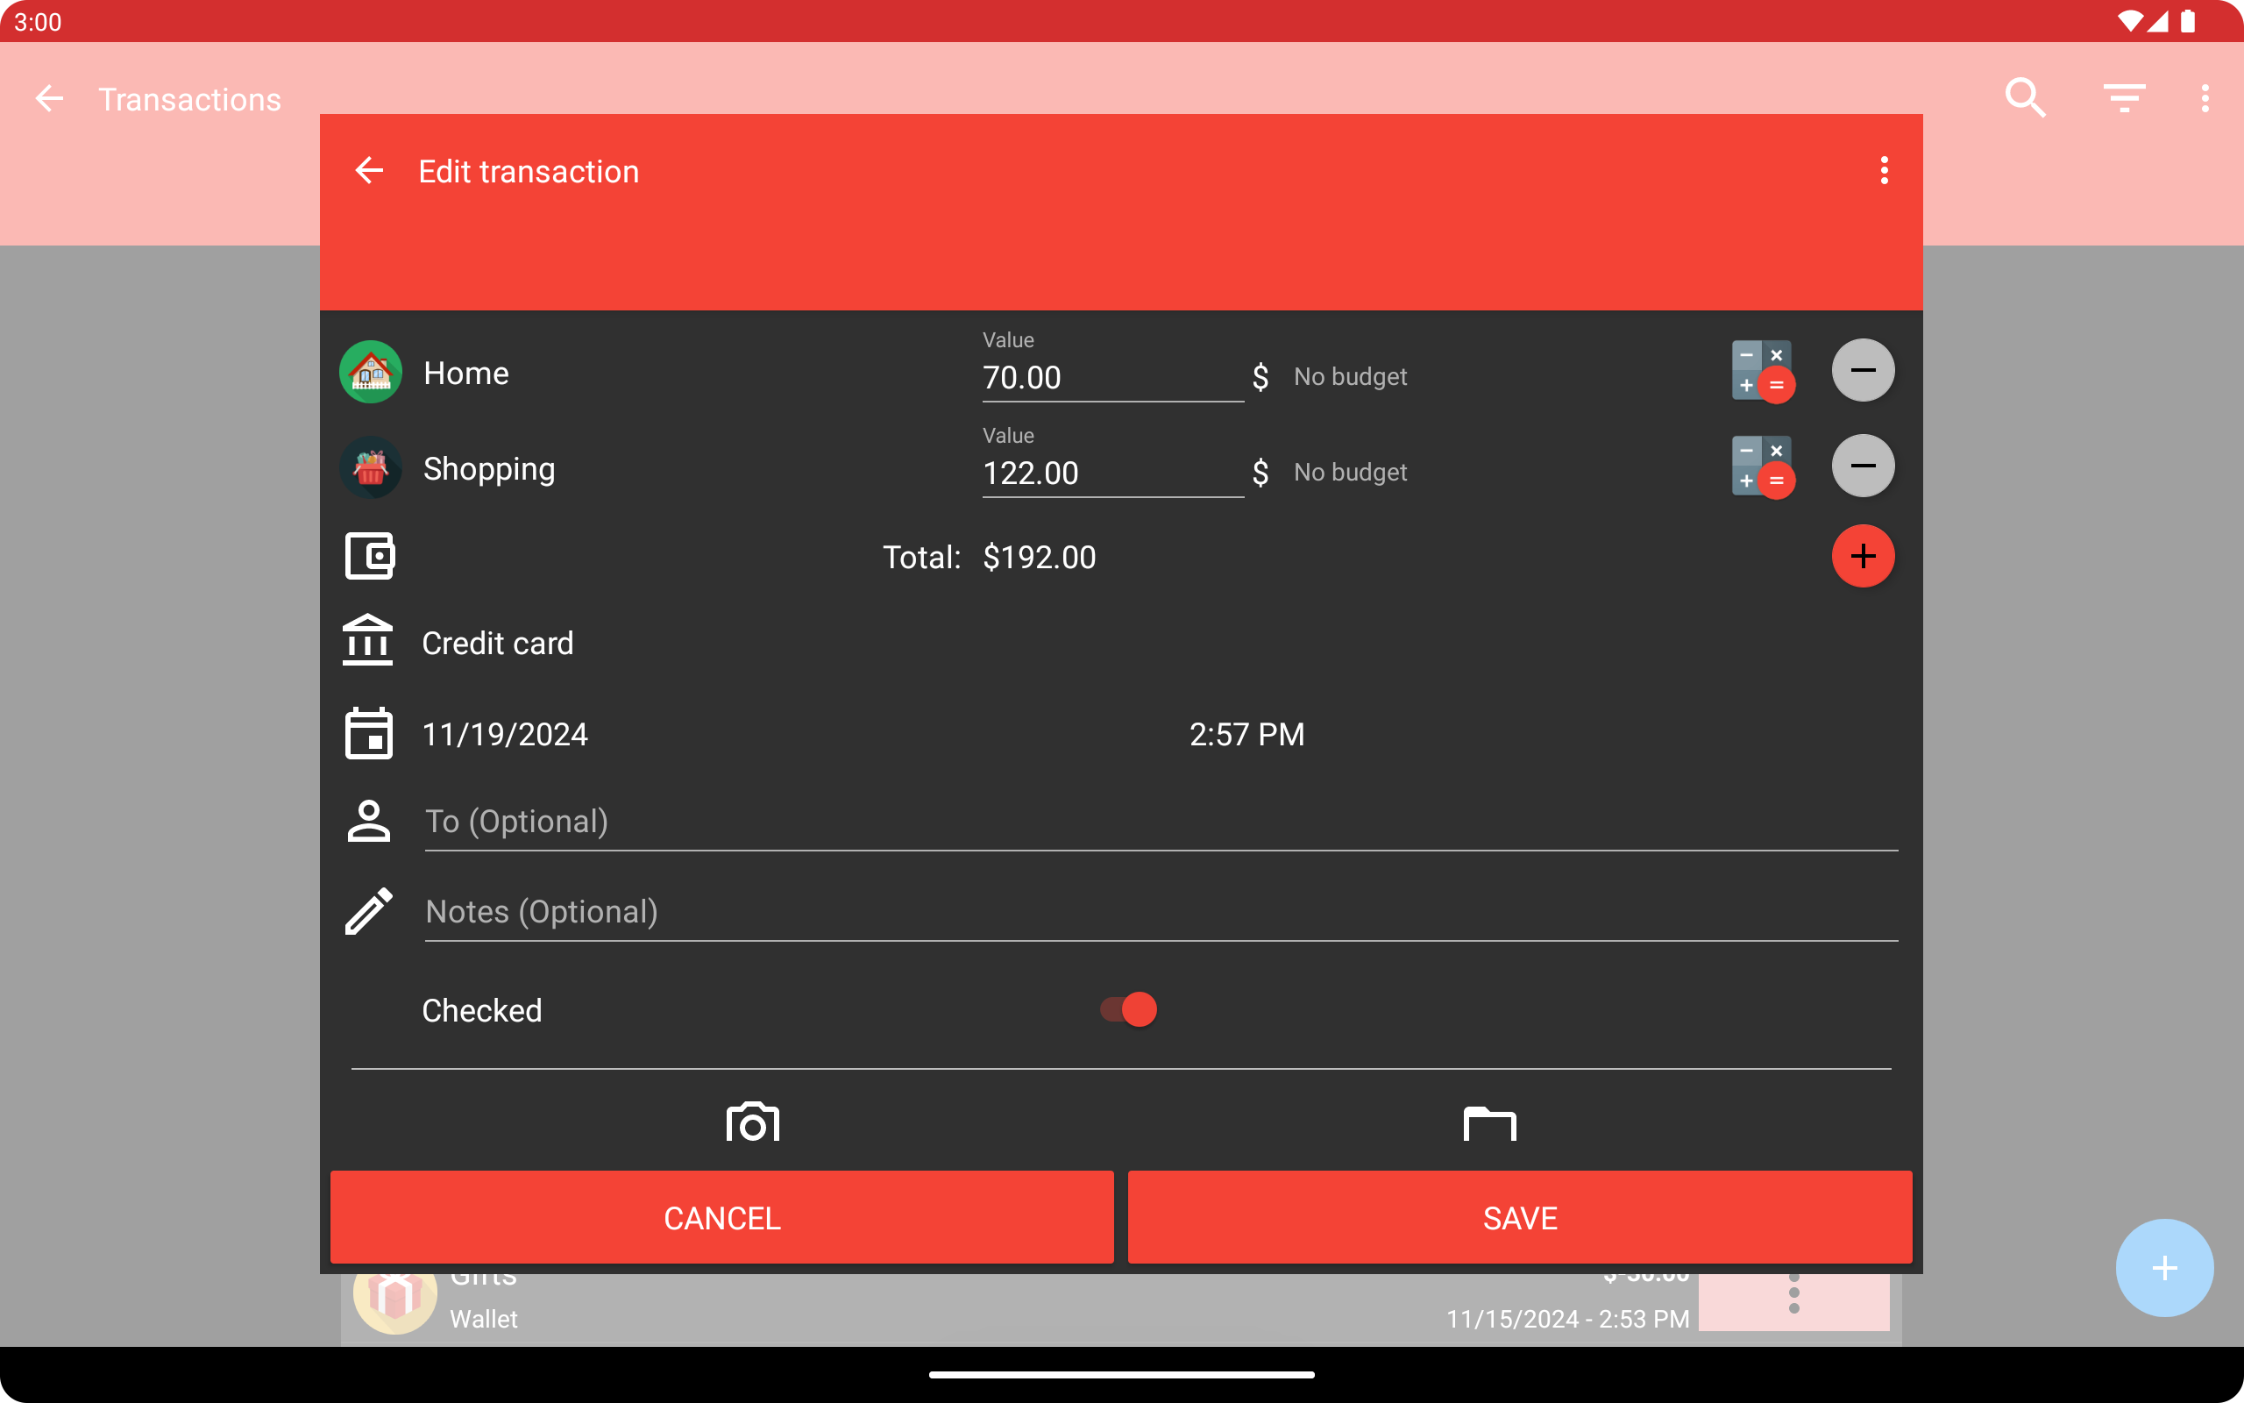Remove the Shopping category row
The width and height of the screenshot is (2244, 1403).
pos(1862,466)
